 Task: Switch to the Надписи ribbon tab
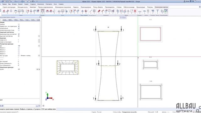pos(76,7)
